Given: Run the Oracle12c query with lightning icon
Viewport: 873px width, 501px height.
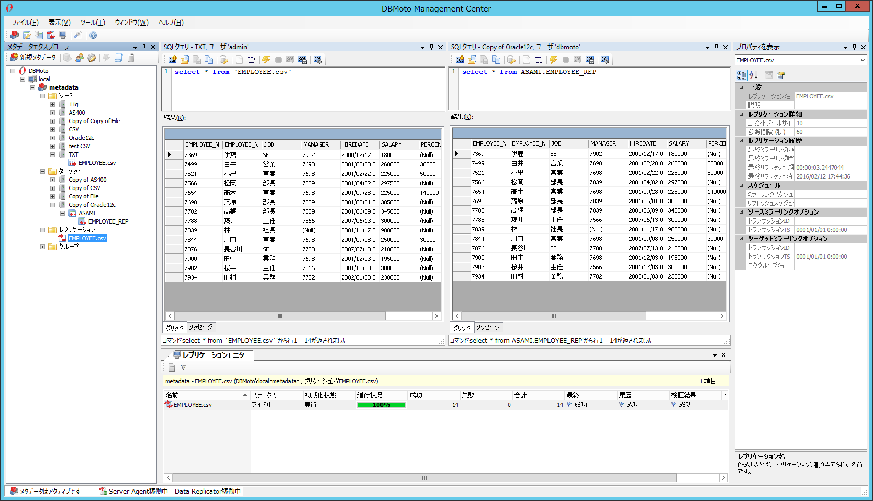Looking at the screenshot, I should [x=554, y=60].
